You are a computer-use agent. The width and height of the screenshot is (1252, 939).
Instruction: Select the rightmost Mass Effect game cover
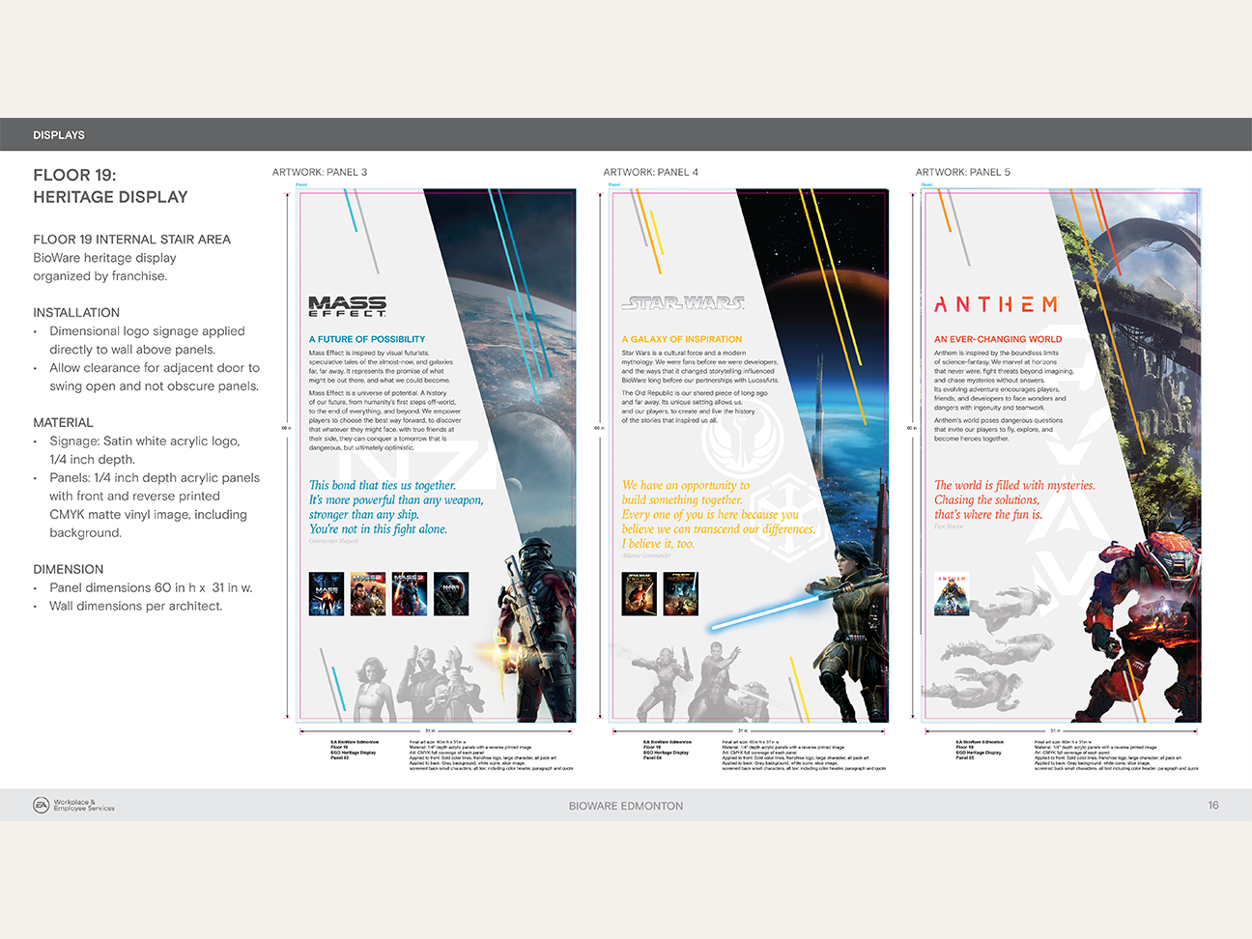[x=451, y=594]
